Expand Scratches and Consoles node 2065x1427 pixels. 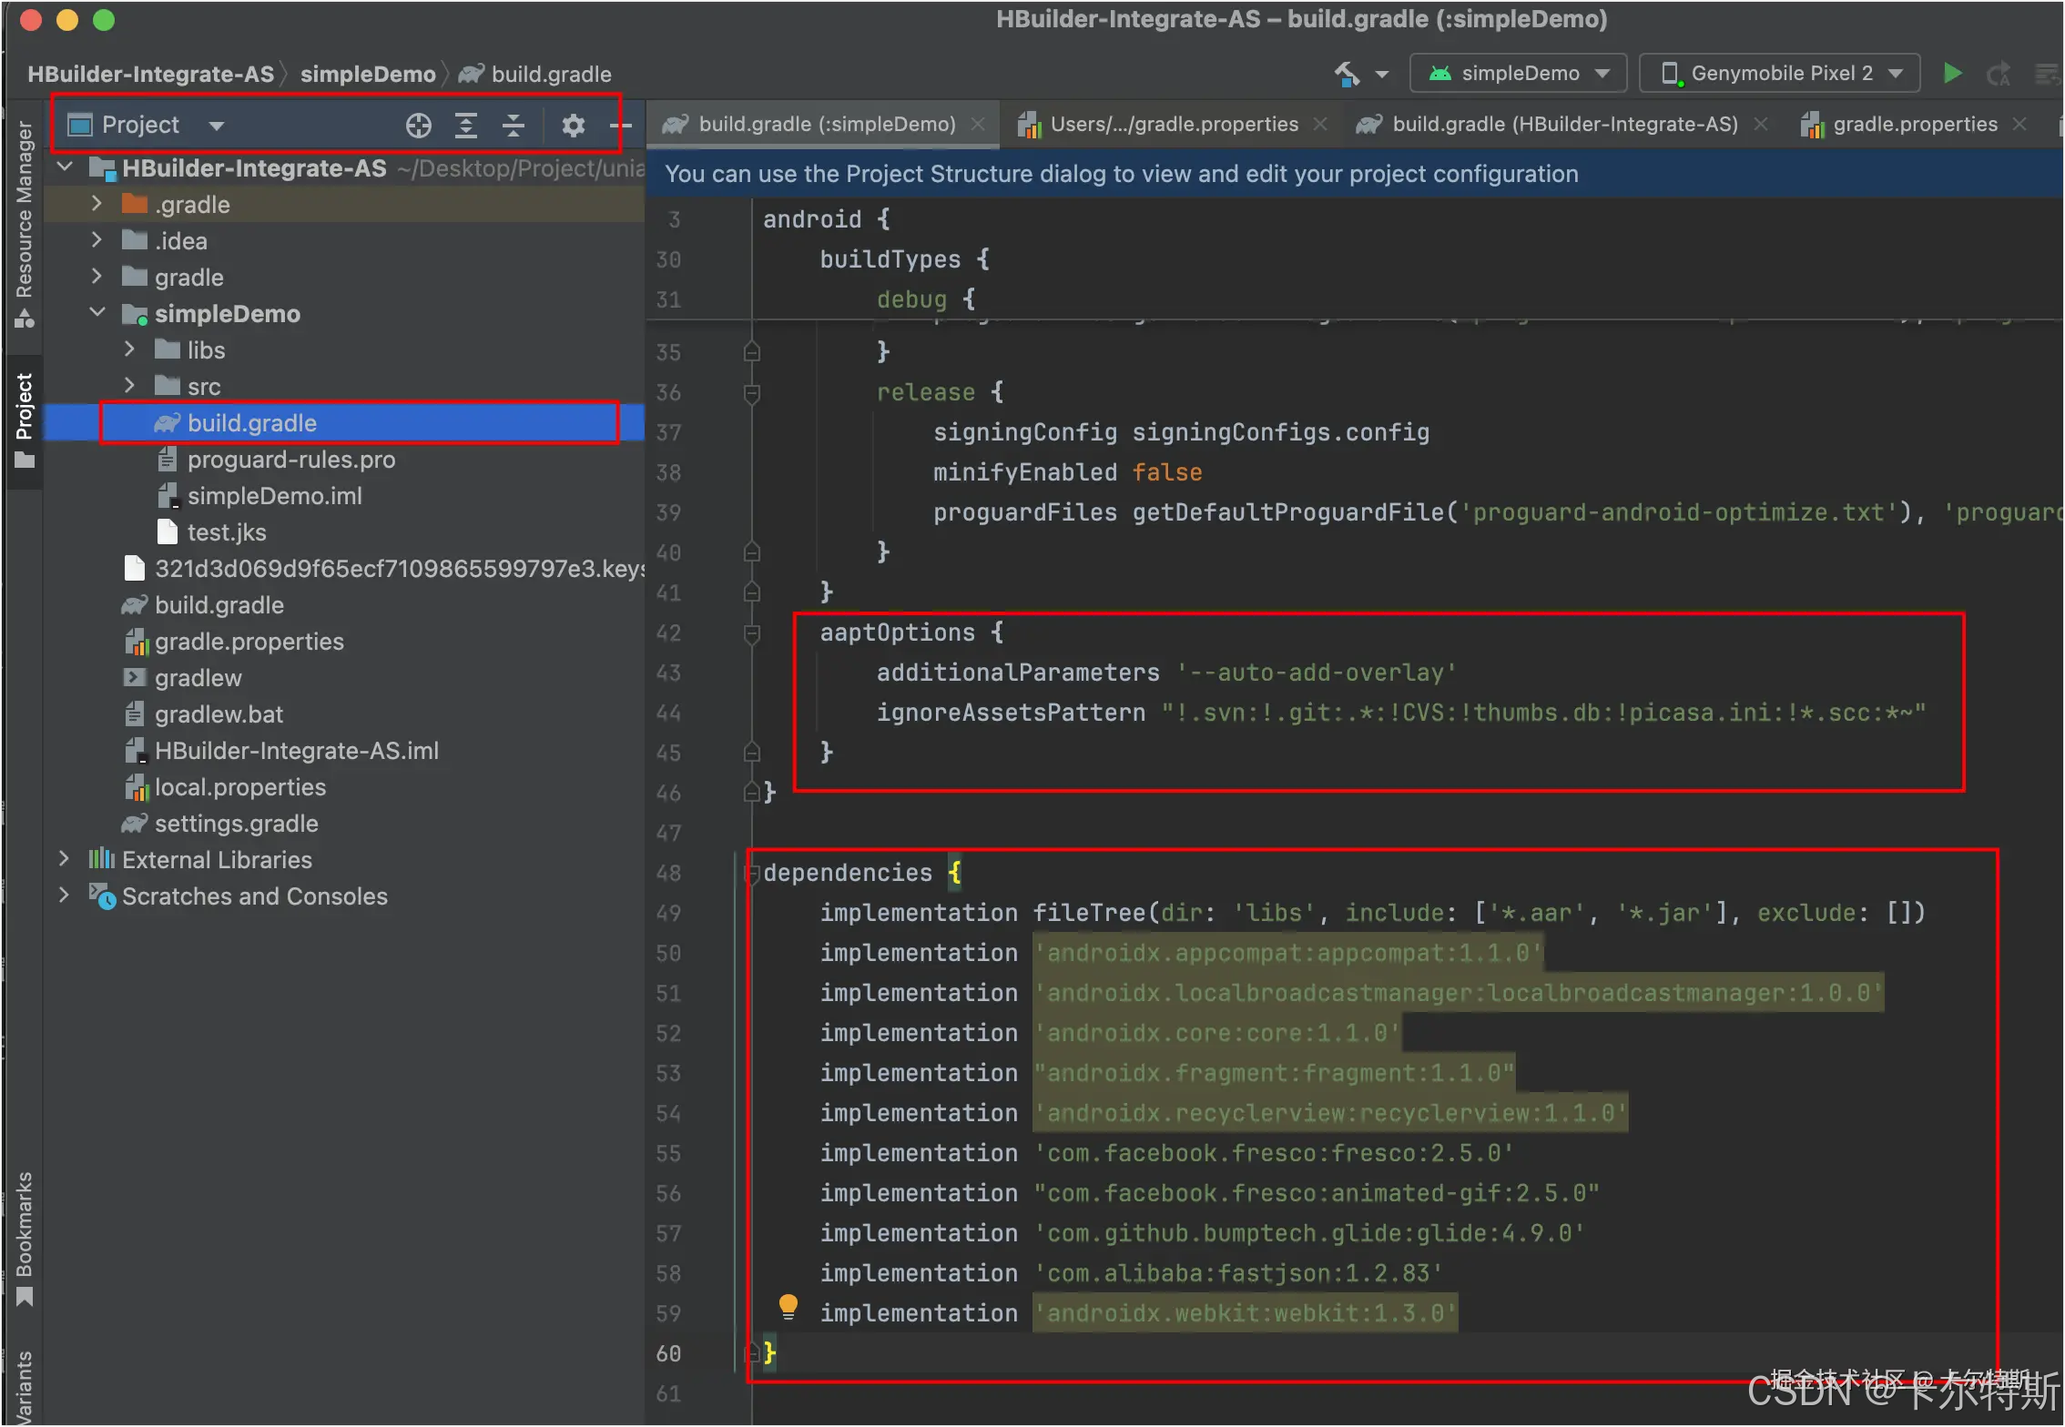click(64, 896)
